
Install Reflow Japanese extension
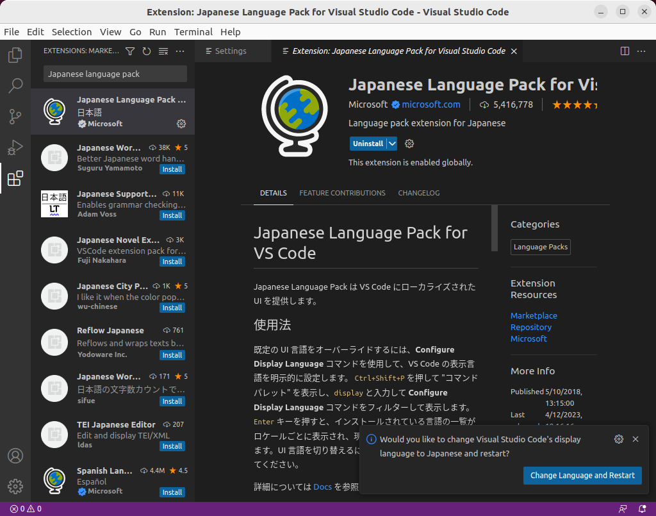(172, 355)
